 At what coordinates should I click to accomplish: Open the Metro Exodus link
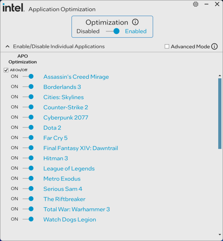click(x=62, y=179)
